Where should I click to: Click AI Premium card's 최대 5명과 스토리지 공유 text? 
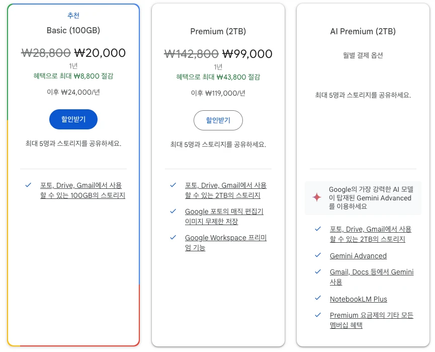tap(363, 95)
